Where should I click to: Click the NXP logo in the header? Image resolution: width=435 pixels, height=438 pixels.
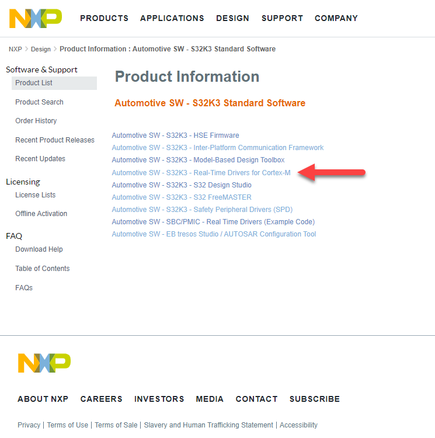(35, 18)
